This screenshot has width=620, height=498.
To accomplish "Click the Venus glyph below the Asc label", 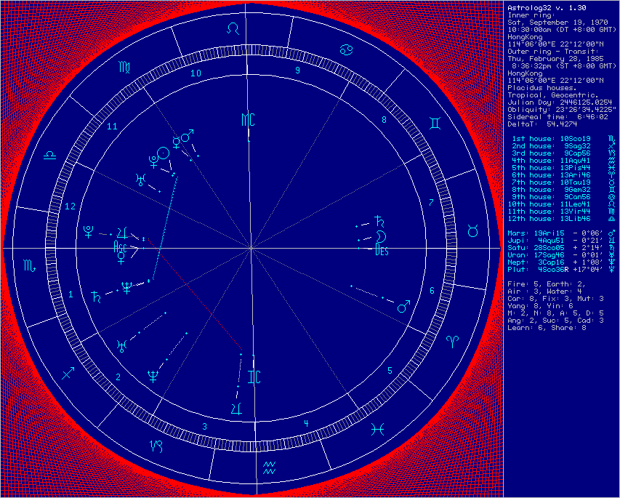I will pyautogui.click(x=121, y=256).
